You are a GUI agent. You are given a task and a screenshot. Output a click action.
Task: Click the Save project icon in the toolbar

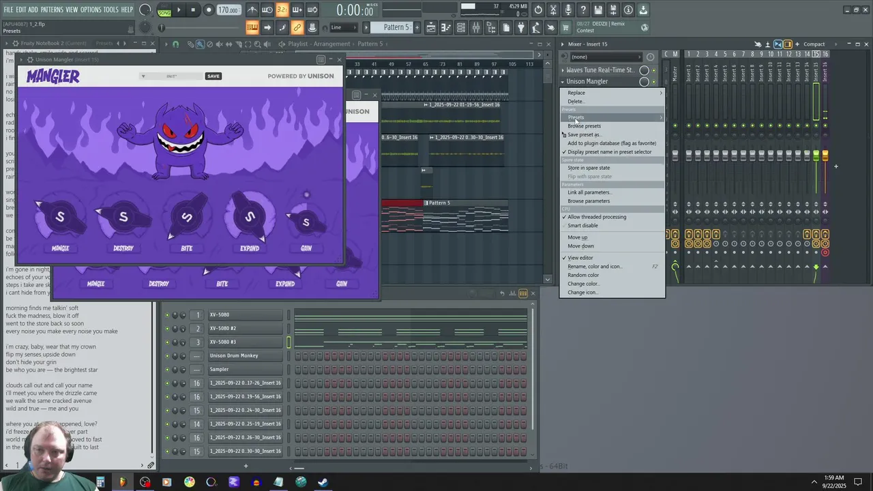tap(598, 10)
